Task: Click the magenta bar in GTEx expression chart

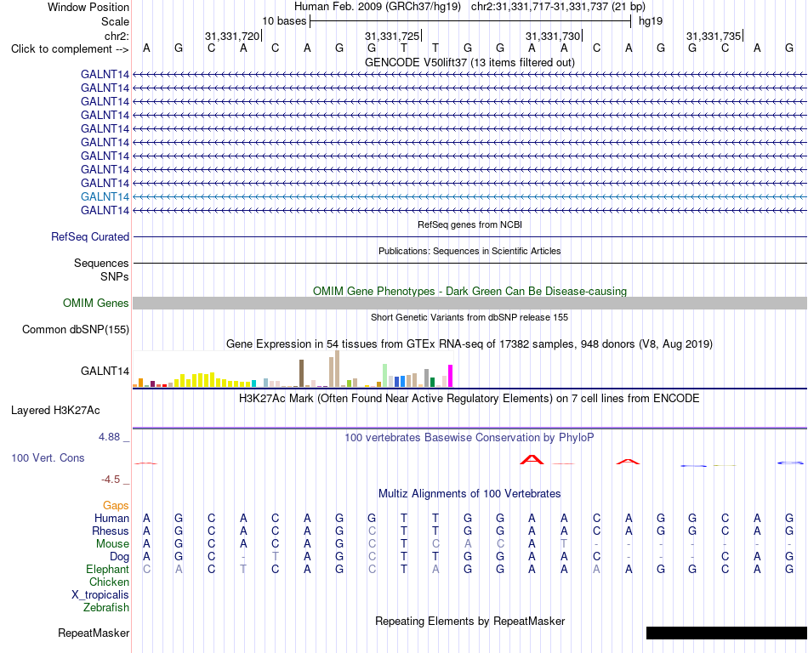Action: click(451, 376)
